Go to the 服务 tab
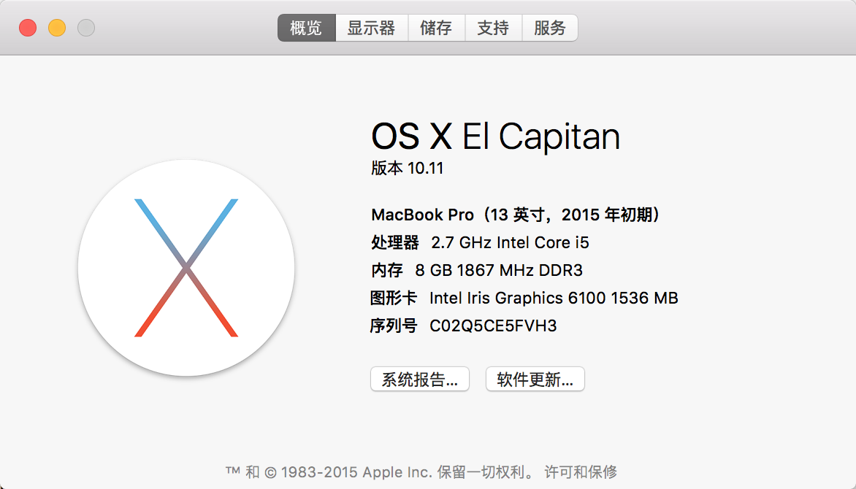Viewport: 856px width, 489px height. 550,28
